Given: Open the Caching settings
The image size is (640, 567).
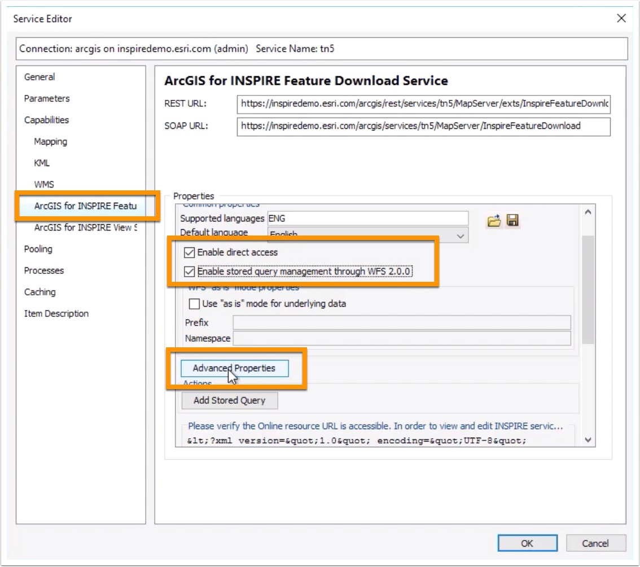Looking at the screenshot, I should [40, 292].
